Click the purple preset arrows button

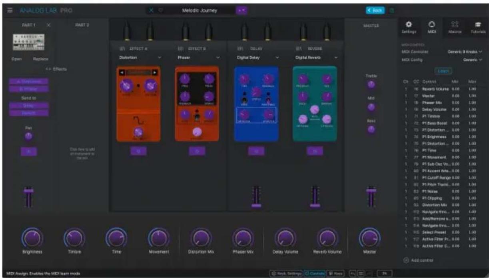point(242,11)
